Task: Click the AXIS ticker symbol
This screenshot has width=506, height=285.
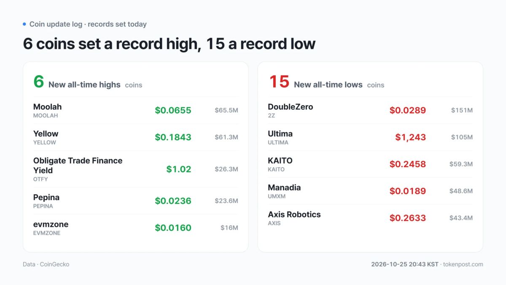Action: 274,223
